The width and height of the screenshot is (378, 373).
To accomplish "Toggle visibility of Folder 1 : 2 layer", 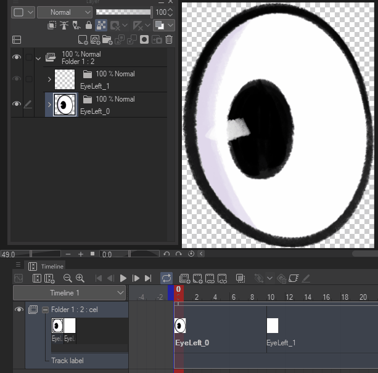I will pos(17,57).
